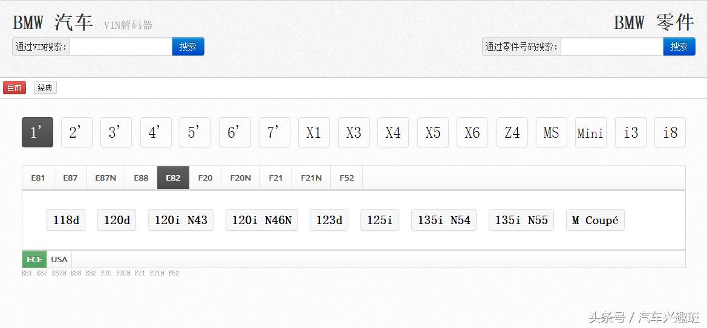Select the 6' series button

coord(235,132)
